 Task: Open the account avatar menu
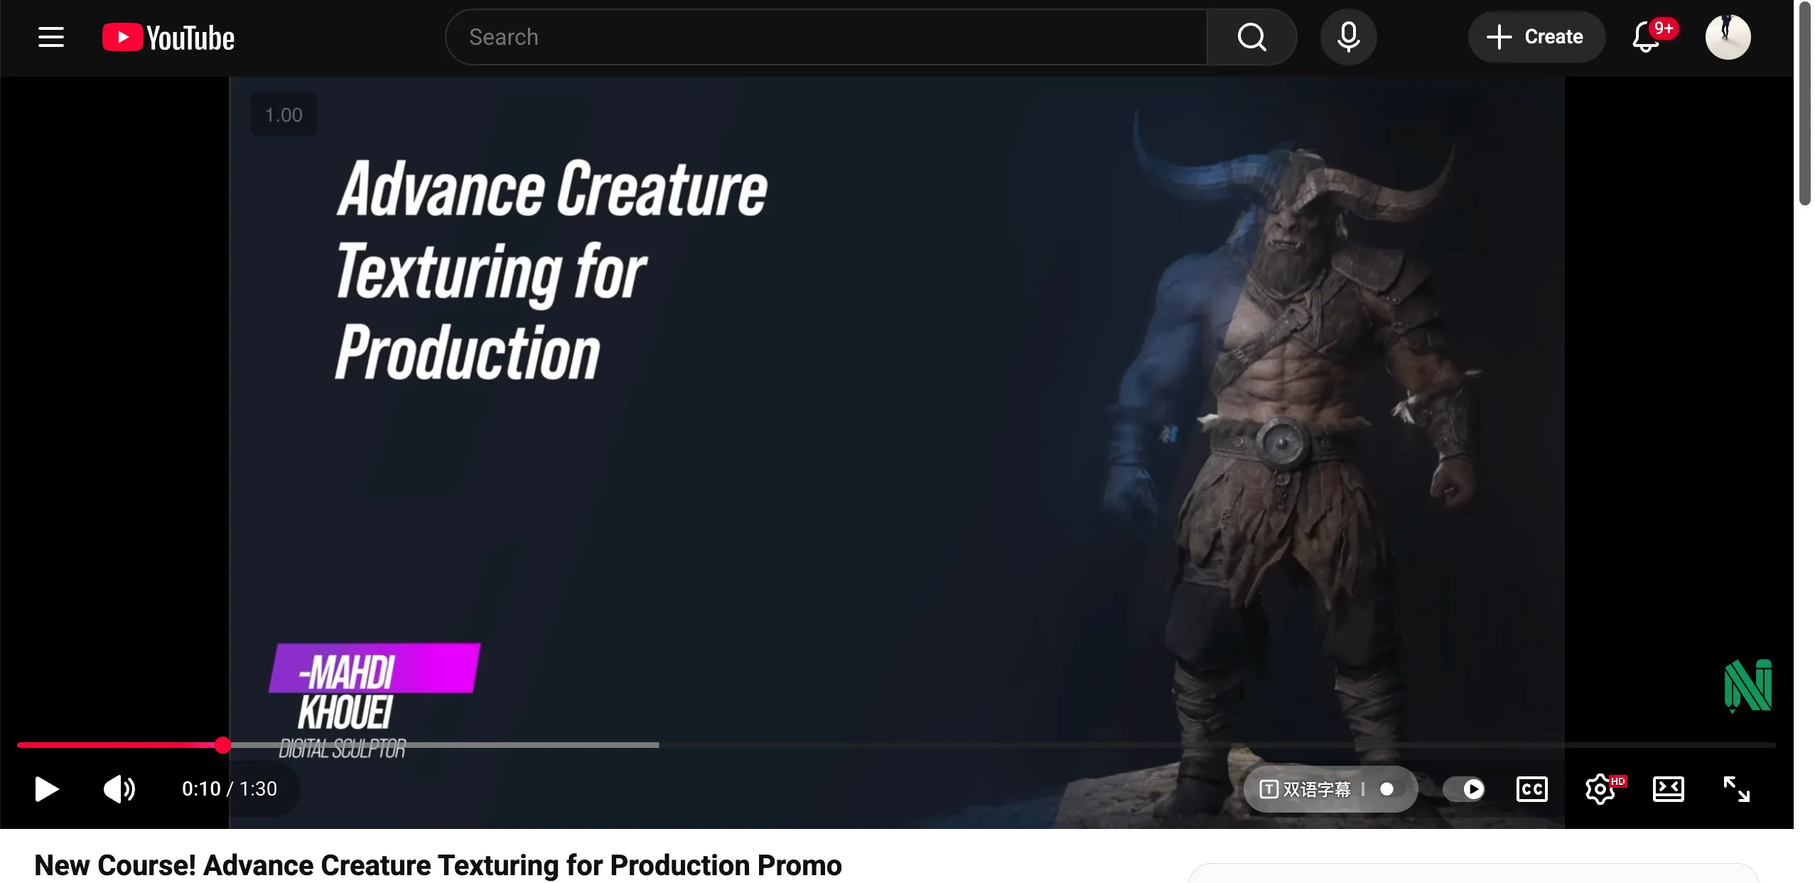click(x=1728, y=37)
